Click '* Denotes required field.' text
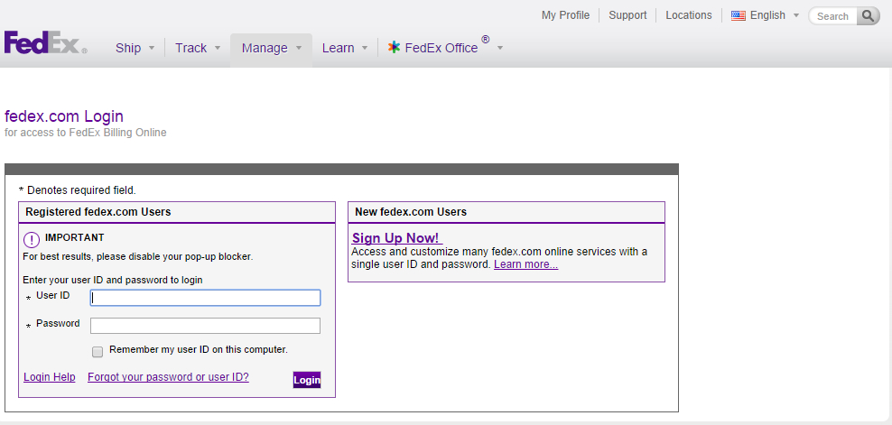The image size is (892, 425). coord(78,190)
